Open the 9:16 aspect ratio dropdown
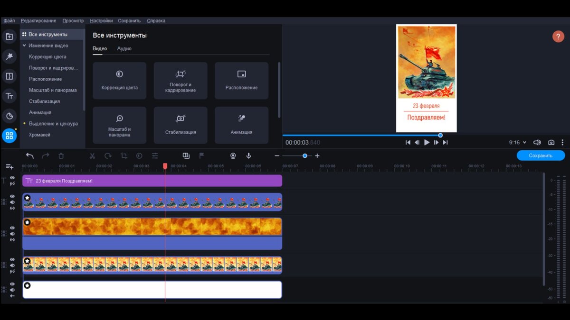 point(518,142)
